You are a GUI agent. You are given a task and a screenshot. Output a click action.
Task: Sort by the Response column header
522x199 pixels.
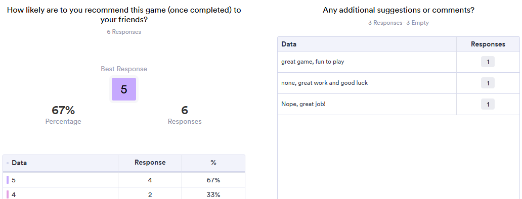coord(150,163)
